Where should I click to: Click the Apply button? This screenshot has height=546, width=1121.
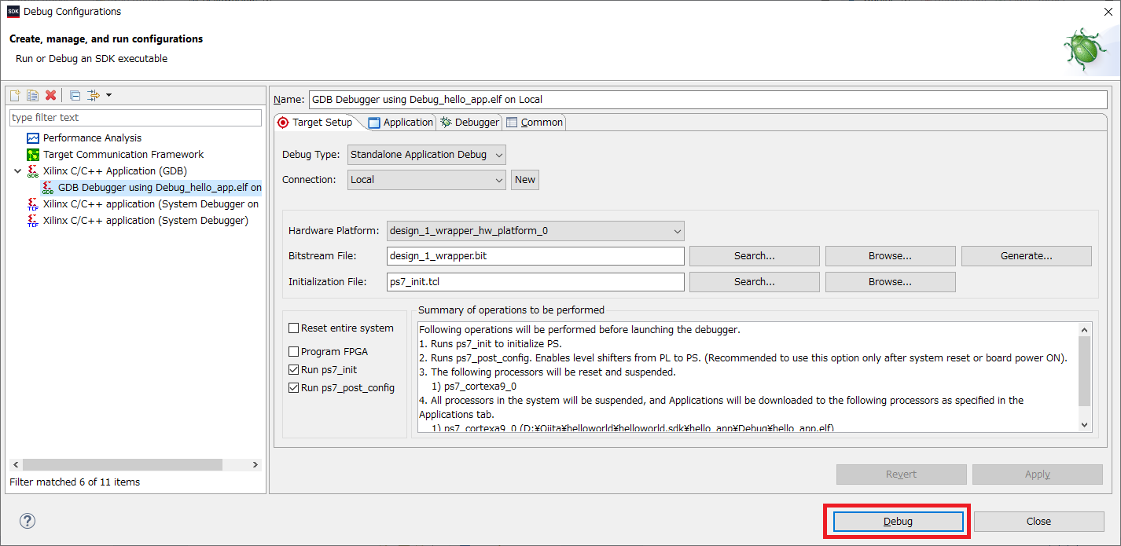(x=1038, y=475)
